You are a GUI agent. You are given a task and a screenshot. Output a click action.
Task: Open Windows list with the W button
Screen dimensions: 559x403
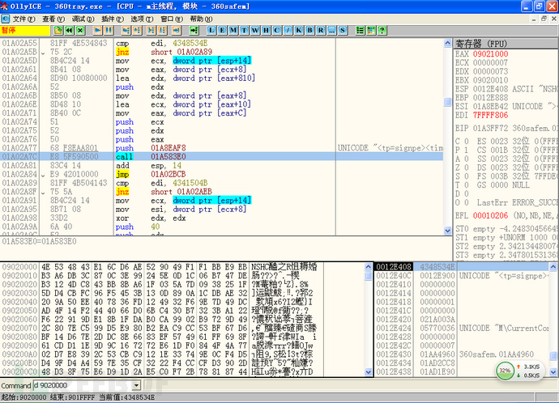click(x=255, y=30)
